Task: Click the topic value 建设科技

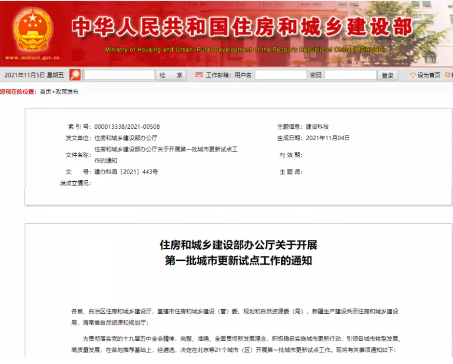Action: tap(317, 127)
